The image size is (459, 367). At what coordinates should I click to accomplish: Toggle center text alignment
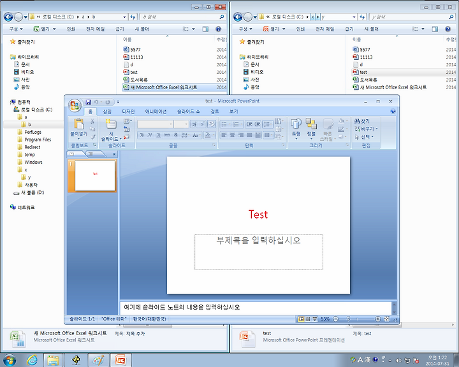tap(233, 135)
